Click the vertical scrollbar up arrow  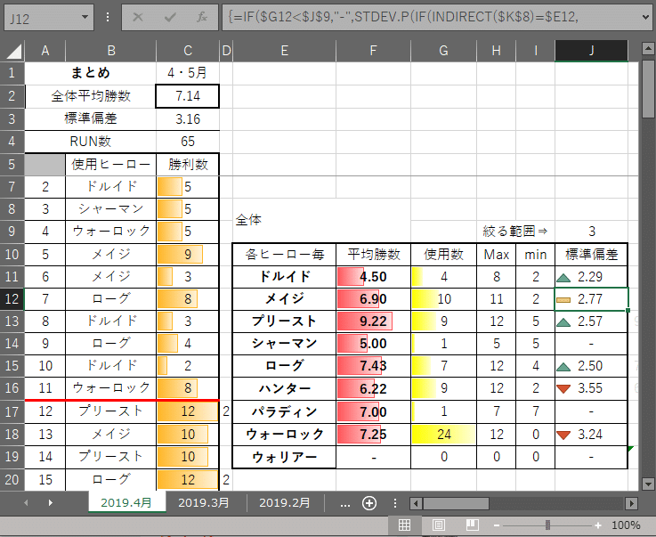click(648, 49)
